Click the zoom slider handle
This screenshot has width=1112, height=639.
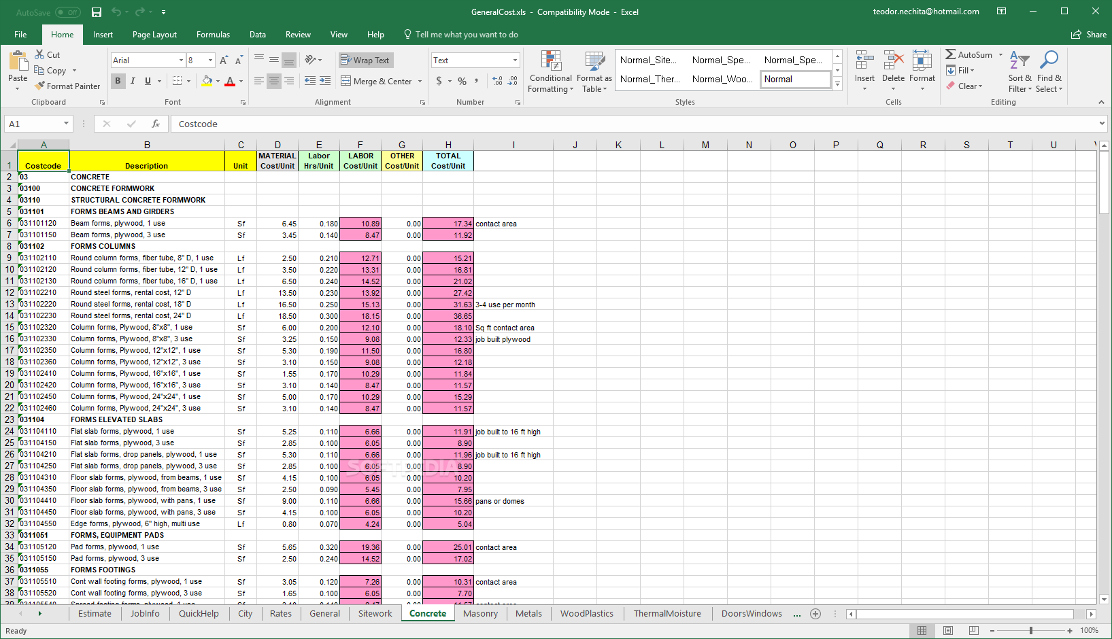coord(1031,631)
